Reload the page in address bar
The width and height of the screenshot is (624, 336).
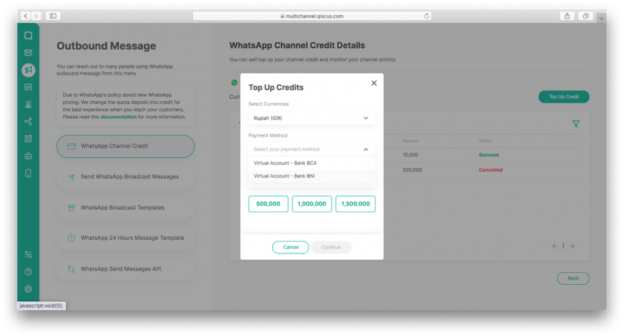[427, 16]
